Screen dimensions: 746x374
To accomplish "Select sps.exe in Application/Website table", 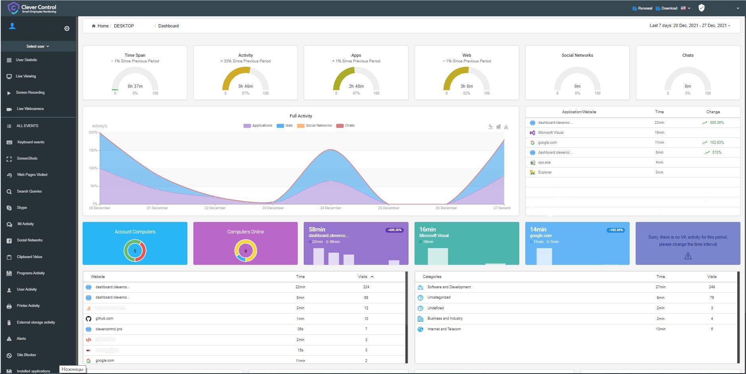I will (633, 162).
